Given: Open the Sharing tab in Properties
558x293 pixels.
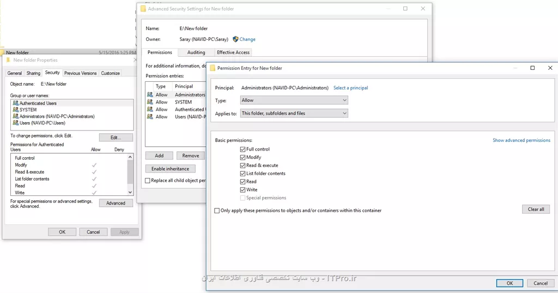Looking at the screenshot, I should tap(33, 73).
